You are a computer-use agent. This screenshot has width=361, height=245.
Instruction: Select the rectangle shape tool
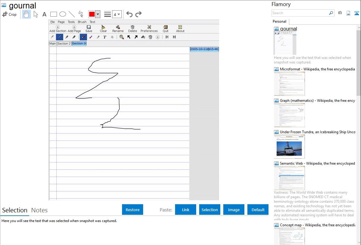pyautogui.click(x=53, y=14)
